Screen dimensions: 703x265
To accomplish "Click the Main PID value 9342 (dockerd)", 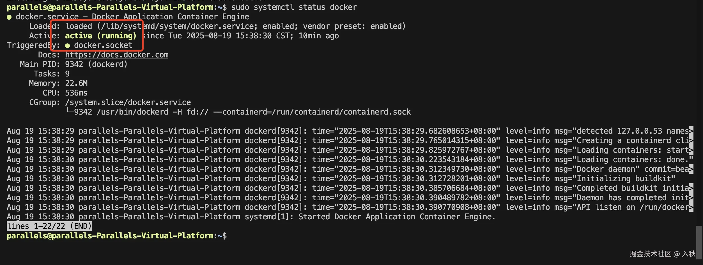I will 96,64.
